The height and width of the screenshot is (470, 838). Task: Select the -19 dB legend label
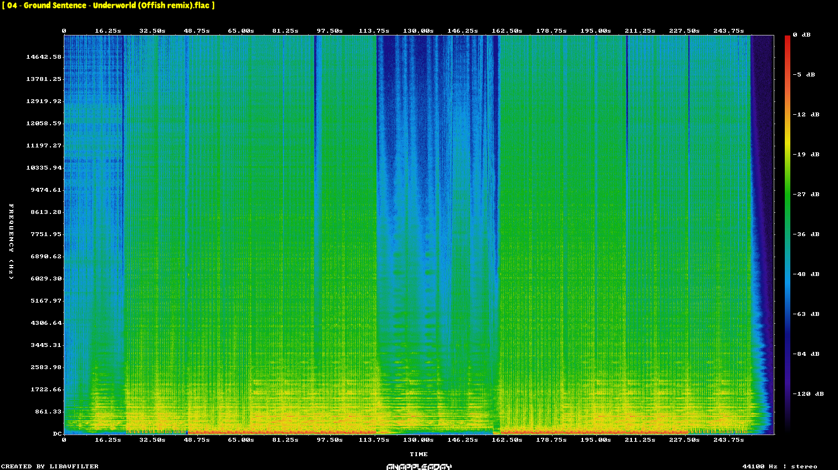(x=806, y=155)
